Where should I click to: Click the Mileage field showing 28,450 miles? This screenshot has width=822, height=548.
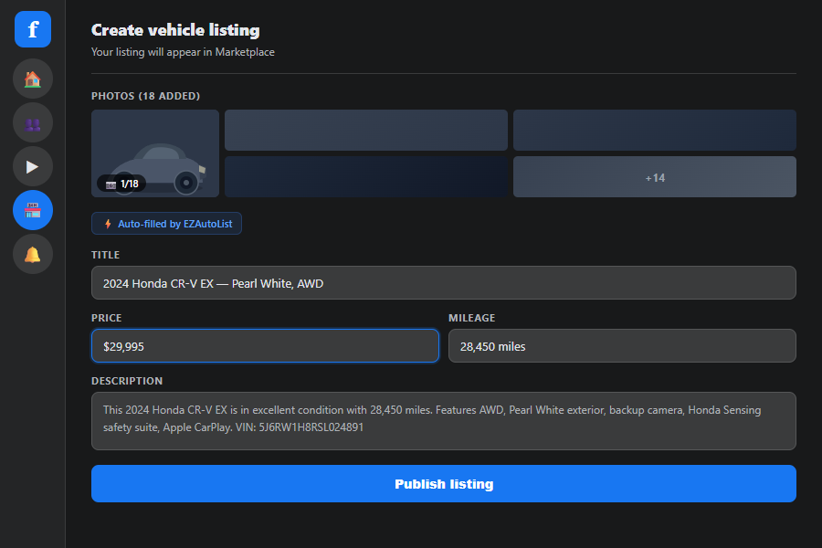coord(622,345)
